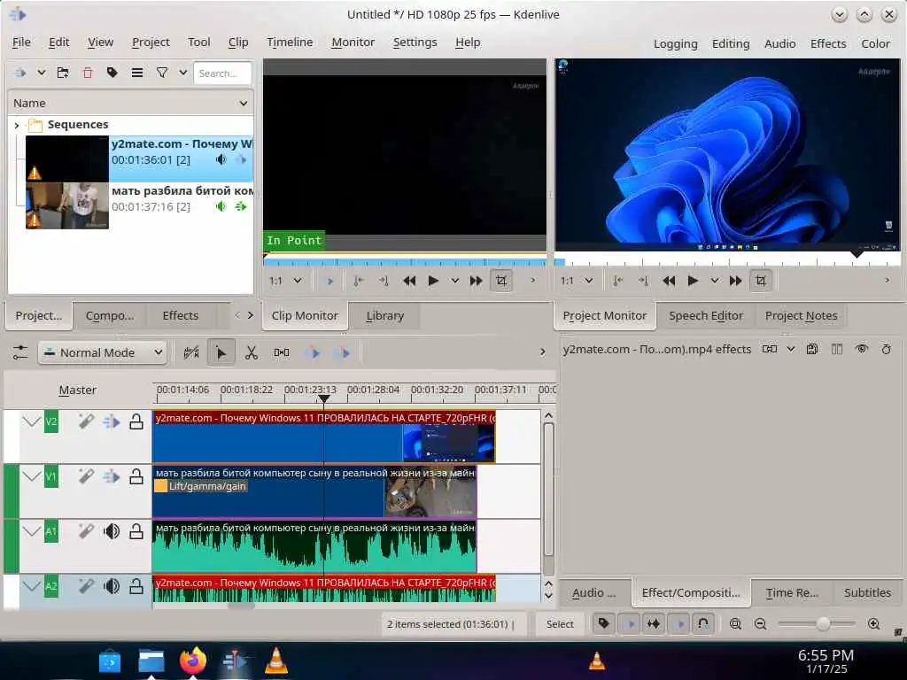
Task: Click the split compare icon in effects panel
Action: [836, 349]
